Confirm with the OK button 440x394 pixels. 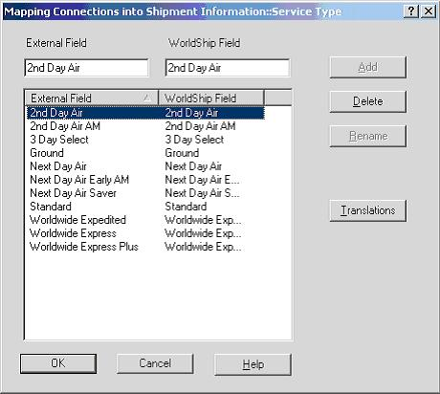coord(58,363)
